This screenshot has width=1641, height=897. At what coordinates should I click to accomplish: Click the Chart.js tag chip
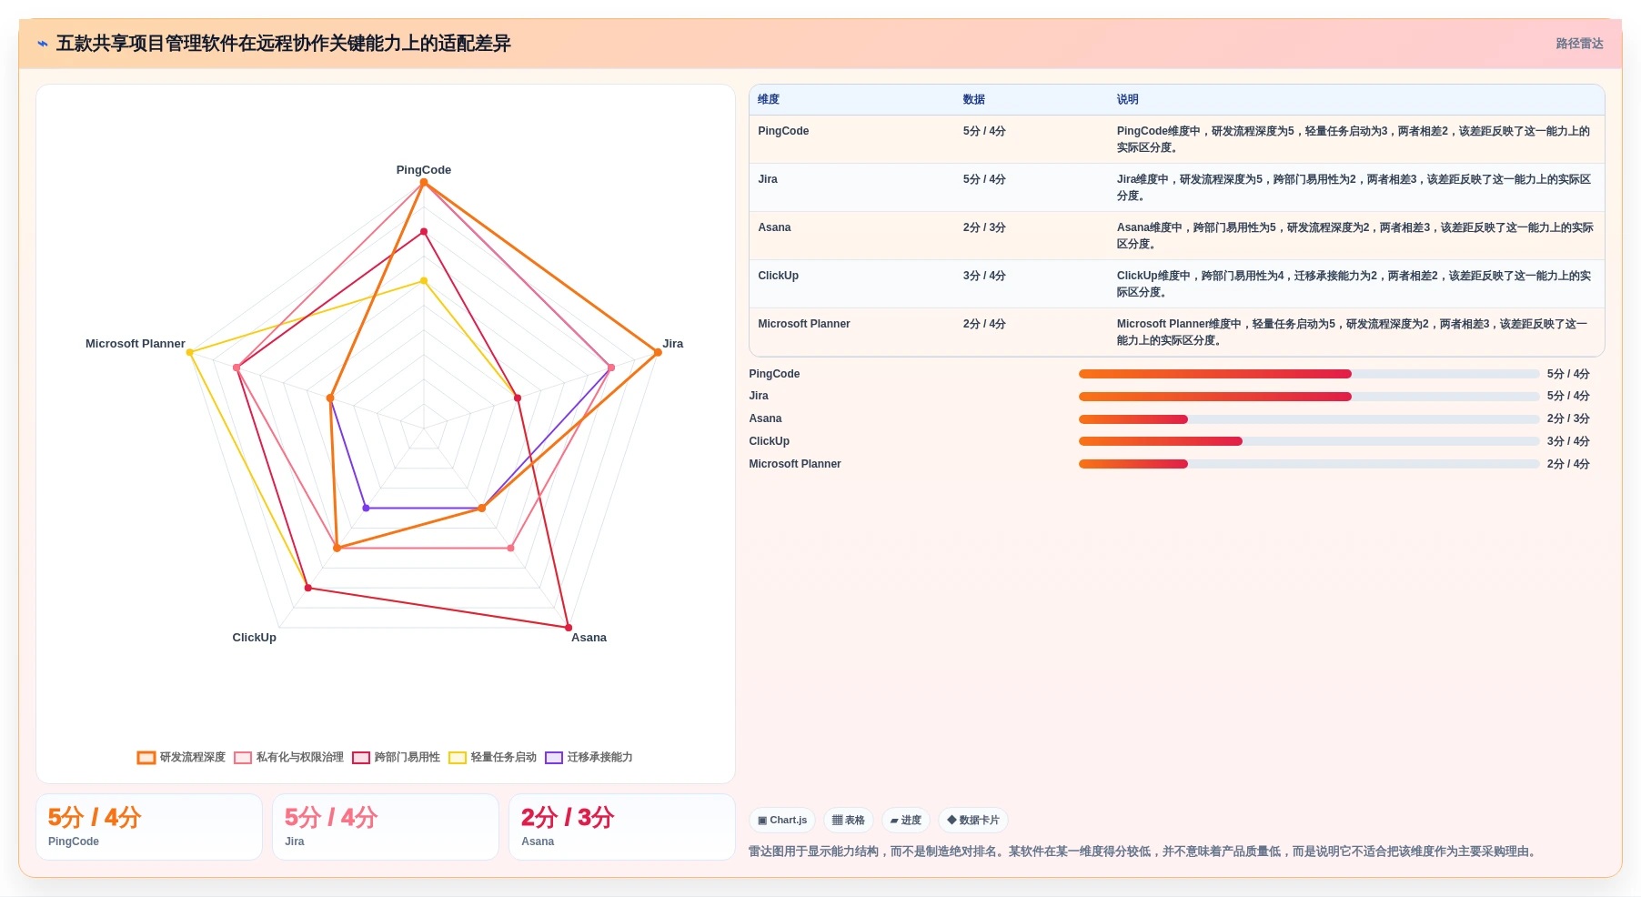(782, 821)
